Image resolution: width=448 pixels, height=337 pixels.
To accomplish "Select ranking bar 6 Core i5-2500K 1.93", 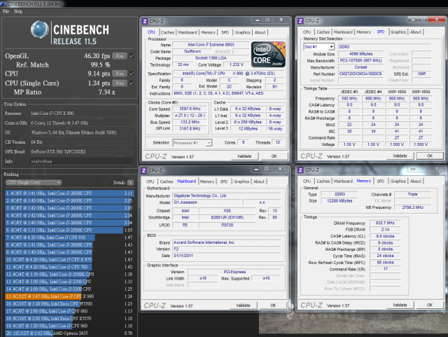I will (69, 230).
